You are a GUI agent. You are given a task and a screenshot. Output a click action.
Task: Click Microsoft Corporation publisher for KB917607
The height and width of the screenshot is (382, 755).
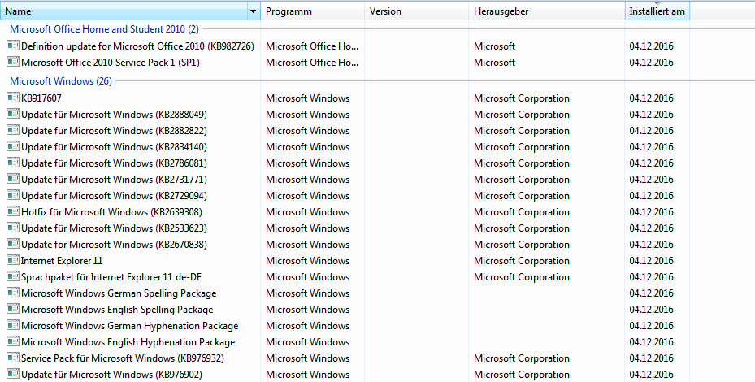pyautogui.click(x=522, y=98)
